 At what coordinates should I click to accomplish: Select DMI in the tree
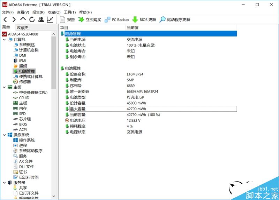20,55
